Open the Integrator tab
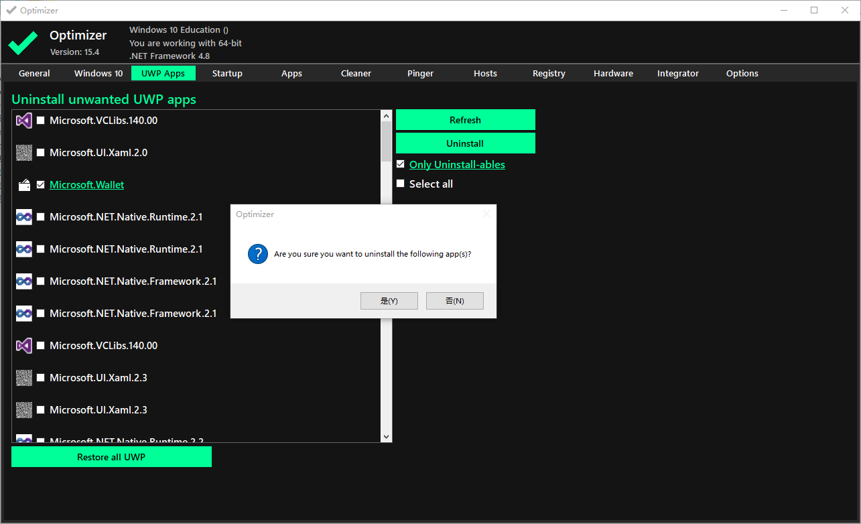The height and width of the screenshot is (524, 861). (x=677, y=73)
